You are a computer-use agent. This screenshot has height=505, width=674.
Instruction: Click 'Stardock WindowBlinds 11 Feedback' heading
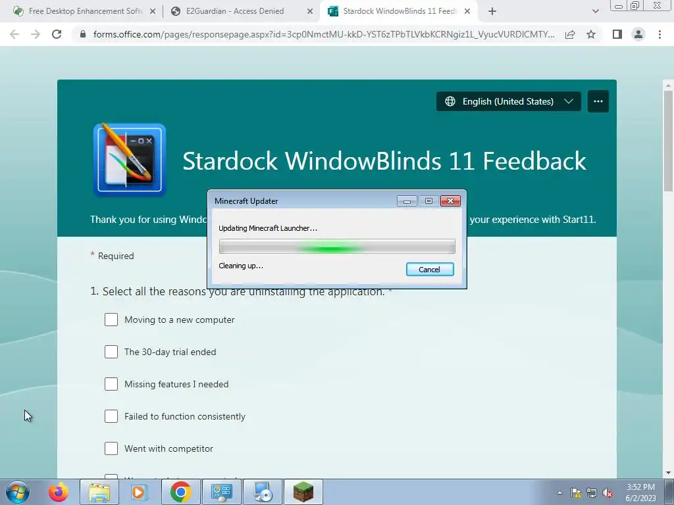[384, 161]
